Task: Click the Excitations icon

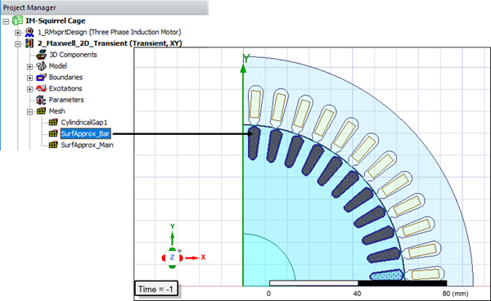Action: 42,88
